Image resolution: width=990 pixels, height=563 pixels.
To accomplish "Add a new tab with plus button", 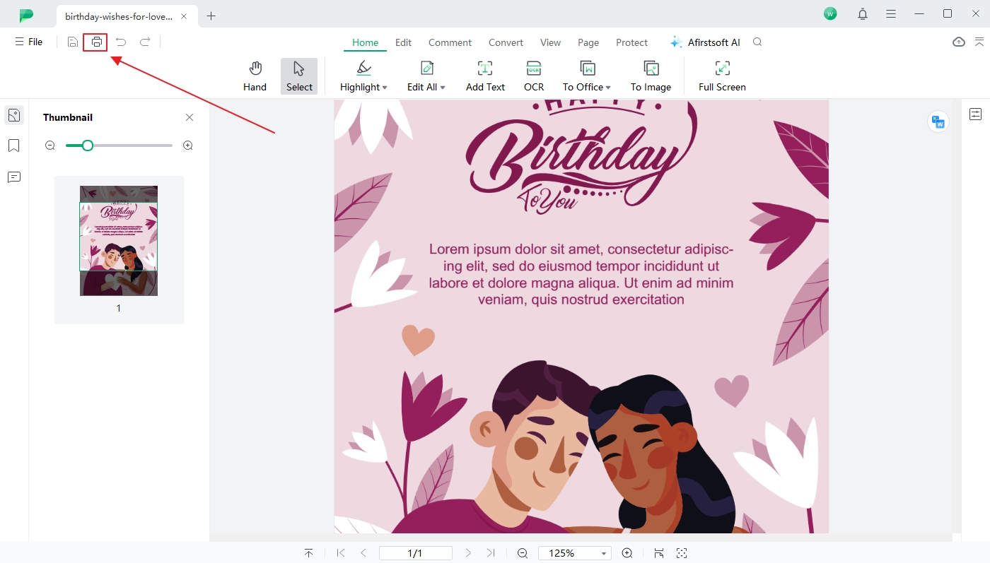I will point(211,16).
